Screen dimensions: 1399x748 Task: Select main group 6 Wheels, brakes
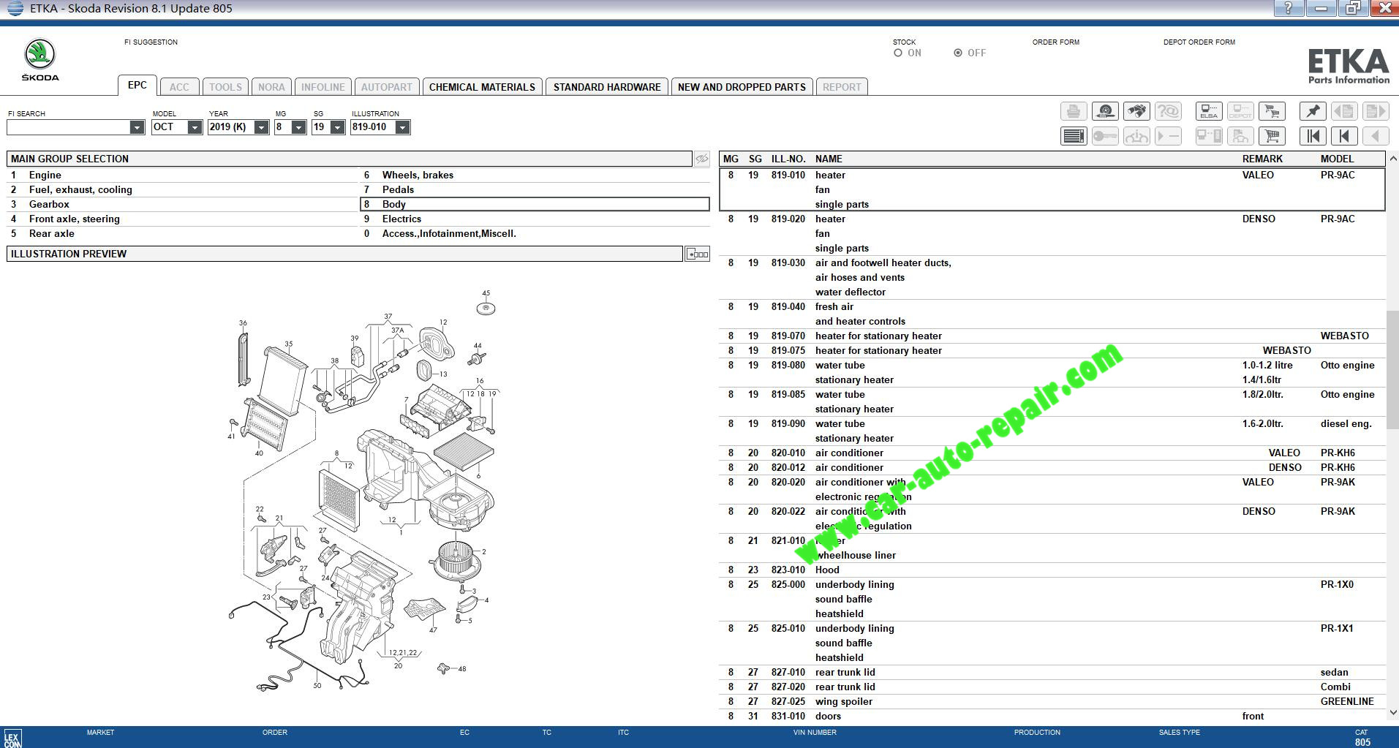point(535,175)
